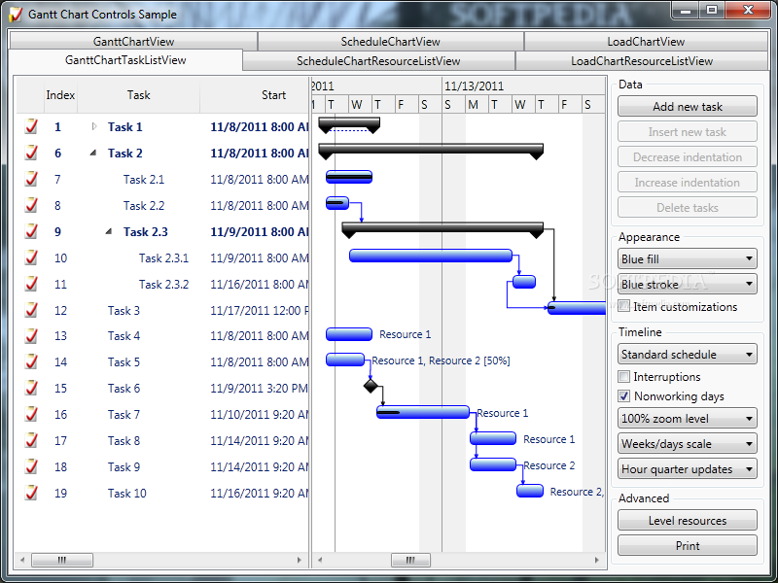Click the checkmark icon in Task 8 row
Screen dimensions: 778x583
31,442
